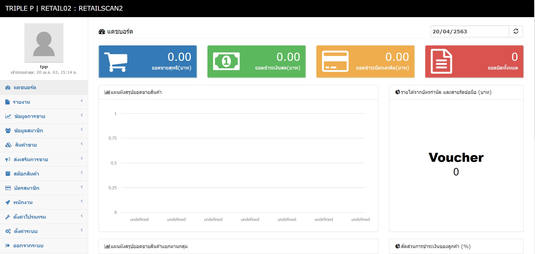Click pie icon of รายได้จากบัตรกำนัล panel

[397, 92]
